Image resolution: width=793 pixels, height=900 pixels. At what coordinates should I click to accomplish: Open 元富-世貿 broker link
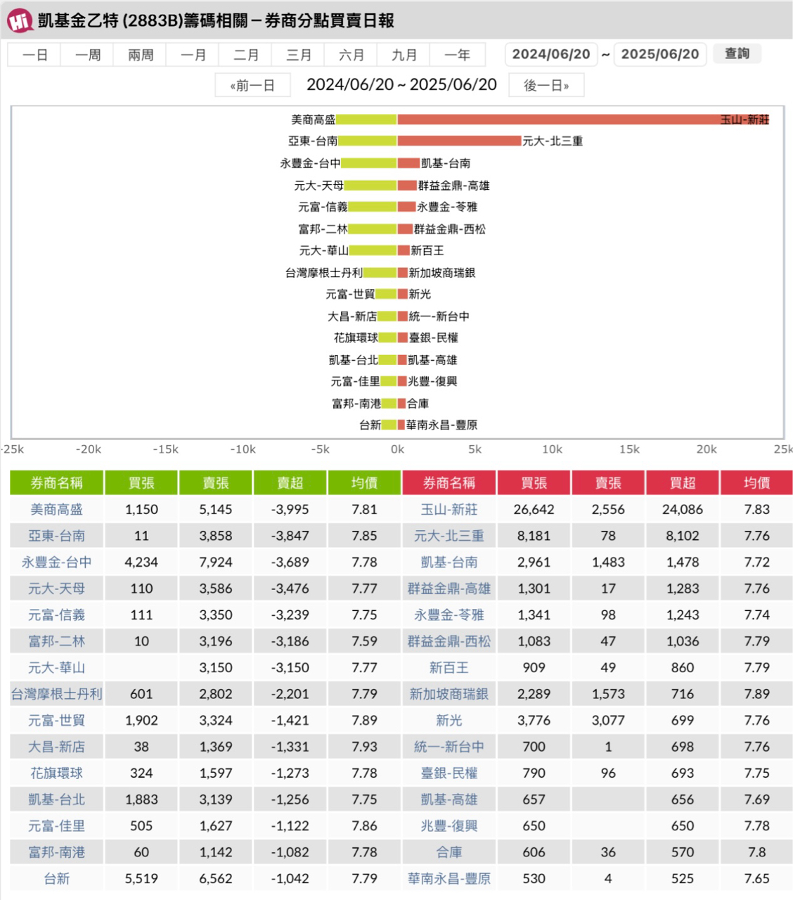(56, 721)
